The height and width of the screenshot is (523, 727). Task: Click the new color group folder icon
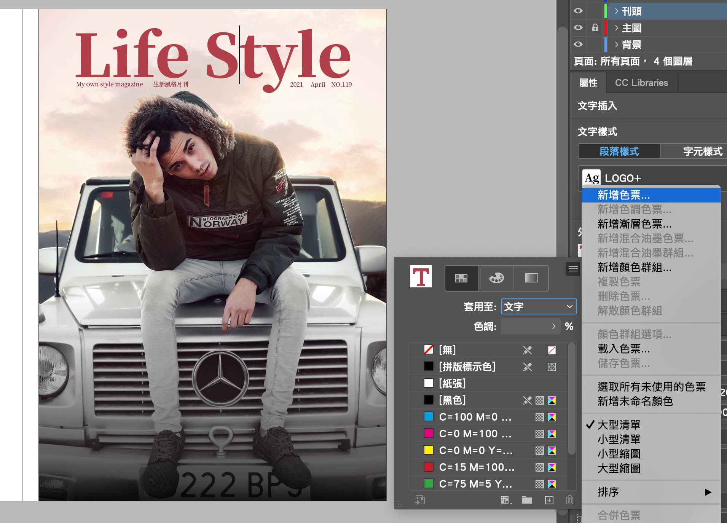pyautogui.click(x=527, y=500)
